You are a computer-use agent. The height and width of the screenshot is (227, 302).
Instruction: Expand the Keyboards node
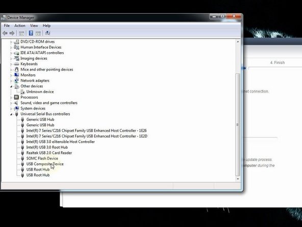pyautogui.click(x=11, y=64)
